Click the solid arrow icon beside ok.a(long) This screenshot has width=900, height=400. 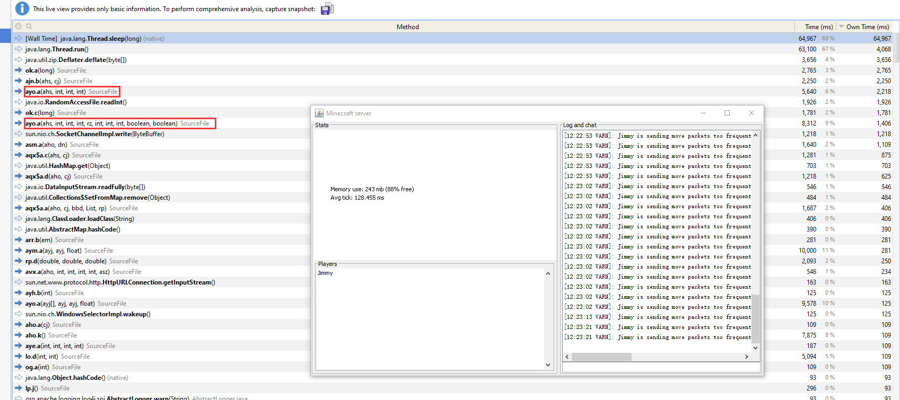coord(19,70)
